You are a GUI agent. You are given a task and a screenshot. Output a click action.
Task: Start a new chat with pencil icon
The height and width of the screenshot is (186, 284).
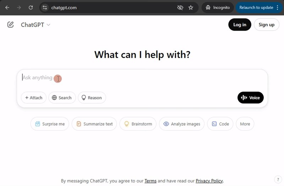tap(11, 24)
